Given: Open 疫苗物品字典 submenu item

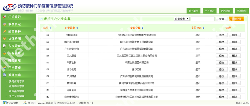Looking at the screenshot, I should [x=17, y=86].
